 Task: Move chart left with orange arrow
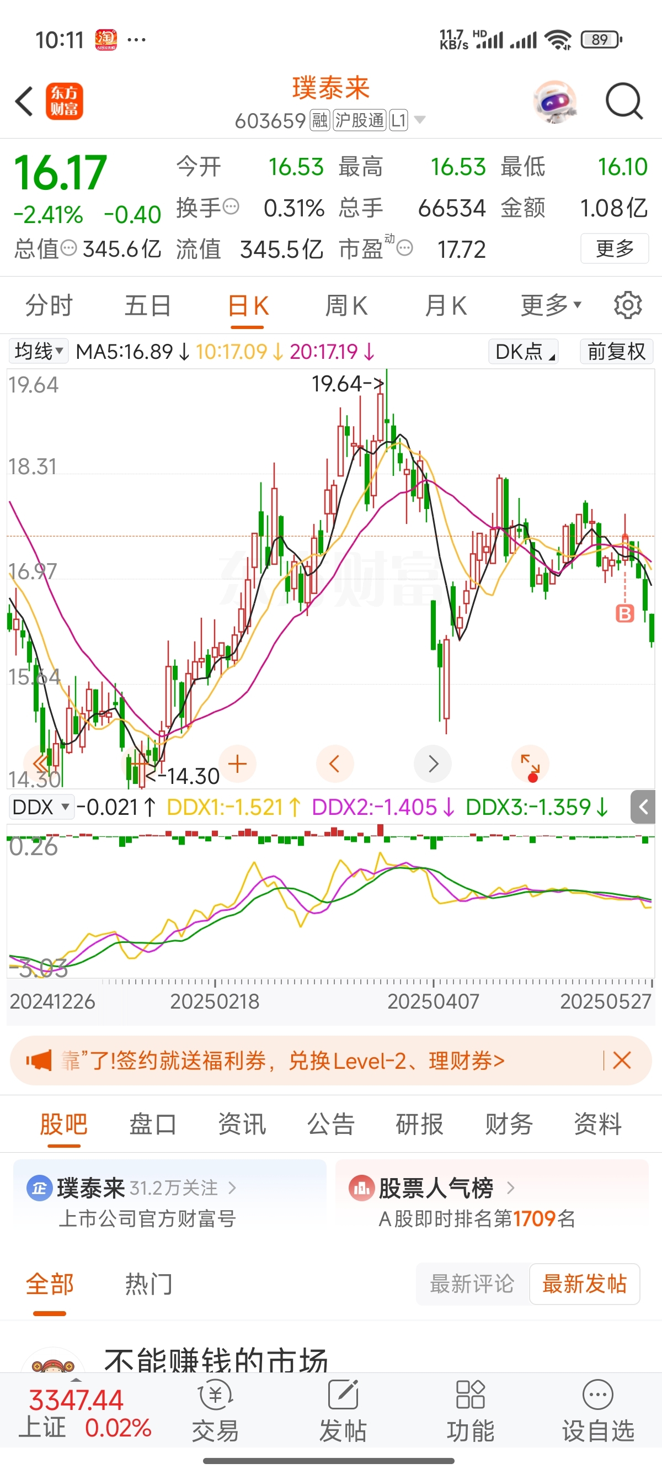pos(335,764)
